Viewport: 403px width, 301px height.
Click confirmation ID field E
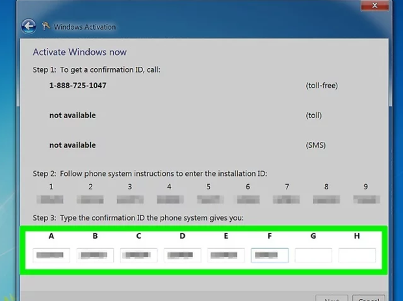(x=226, y=255)
